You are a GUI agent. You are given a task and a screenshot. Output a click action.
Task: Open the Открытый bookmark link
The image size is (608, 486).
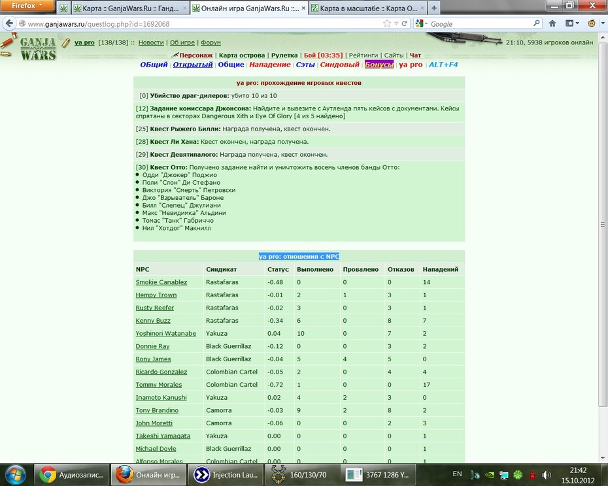pos(193,64)
